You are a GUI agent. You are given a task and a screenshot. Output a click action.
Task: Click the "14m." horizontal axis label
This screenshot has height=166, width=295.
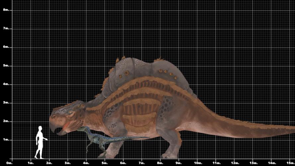pyautogui.click(x=272, y=163)
